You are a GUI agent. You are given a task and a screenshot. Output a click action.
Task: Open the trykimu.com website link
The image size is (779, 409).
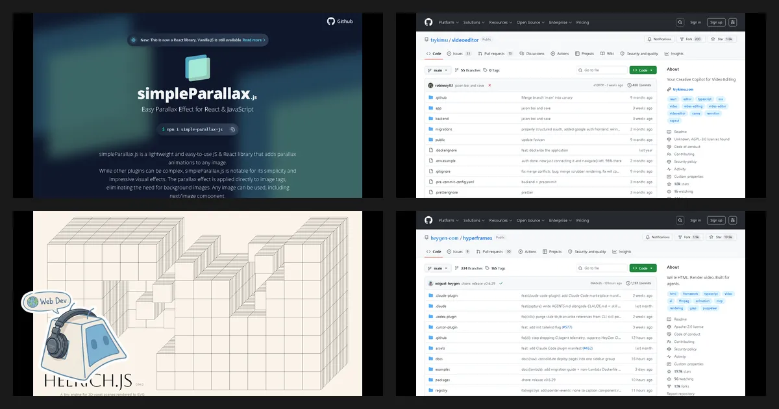tap(683, 89)
